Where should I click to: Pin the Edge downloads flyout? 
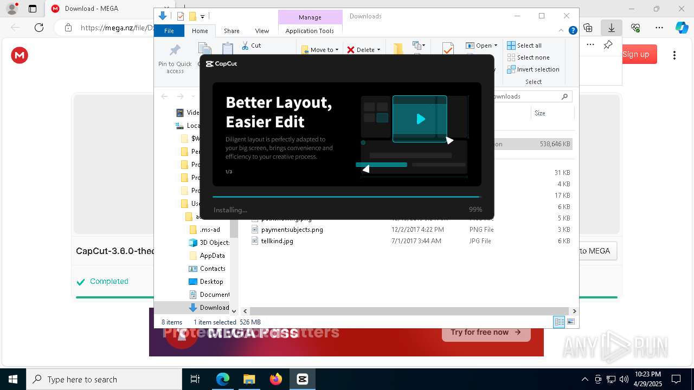tap(608, 45)
